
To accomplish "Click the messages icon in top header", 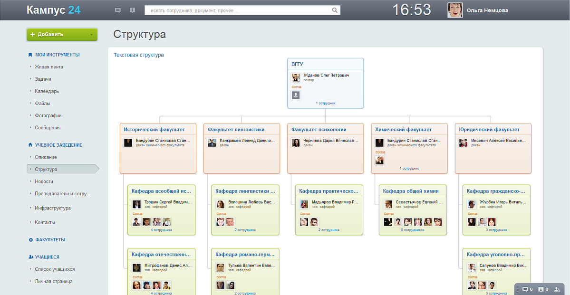I will [118, 10].
